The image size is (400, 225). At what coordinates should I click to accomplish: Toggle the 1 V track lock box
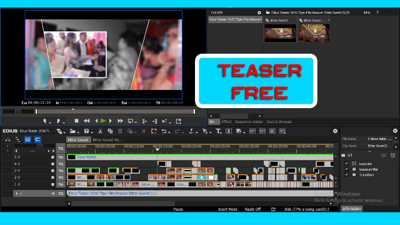pos(52,184)
